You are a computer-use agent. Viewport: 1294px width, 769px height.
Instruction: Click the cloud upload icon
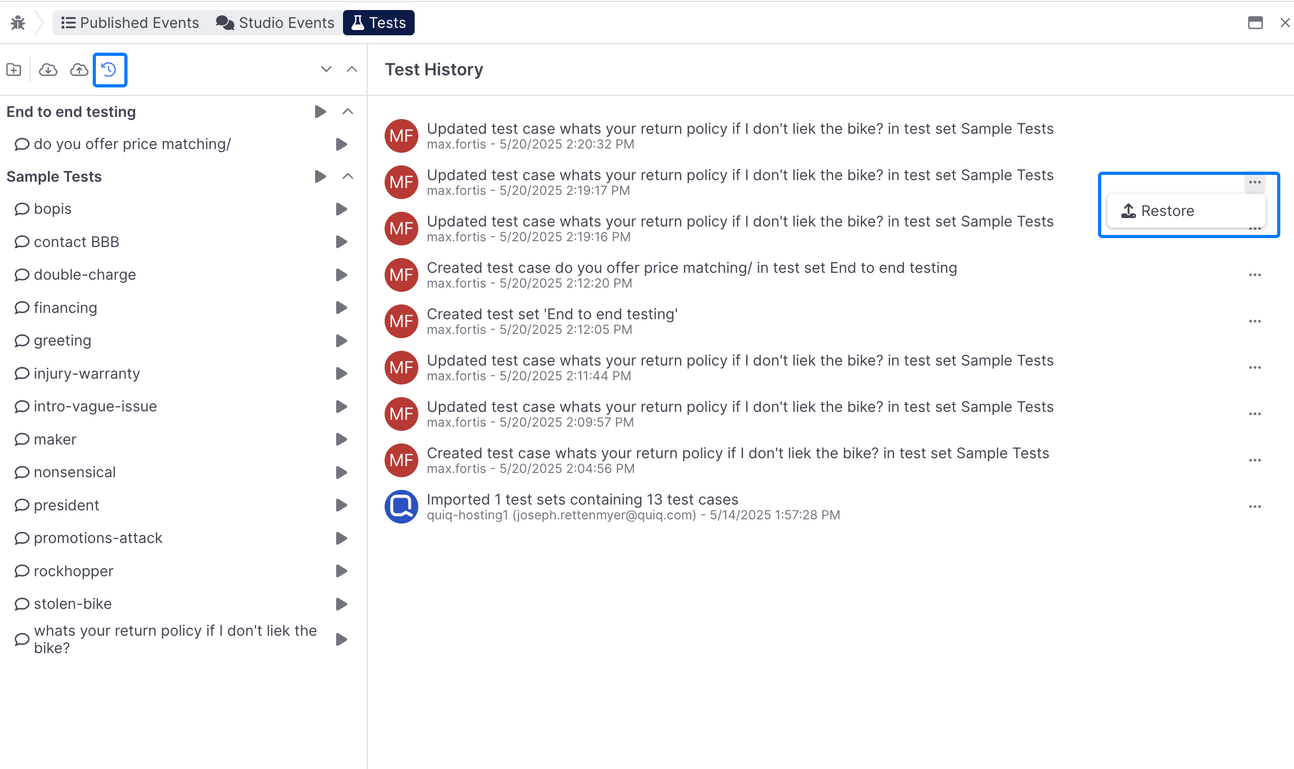(x=79, y=70)
